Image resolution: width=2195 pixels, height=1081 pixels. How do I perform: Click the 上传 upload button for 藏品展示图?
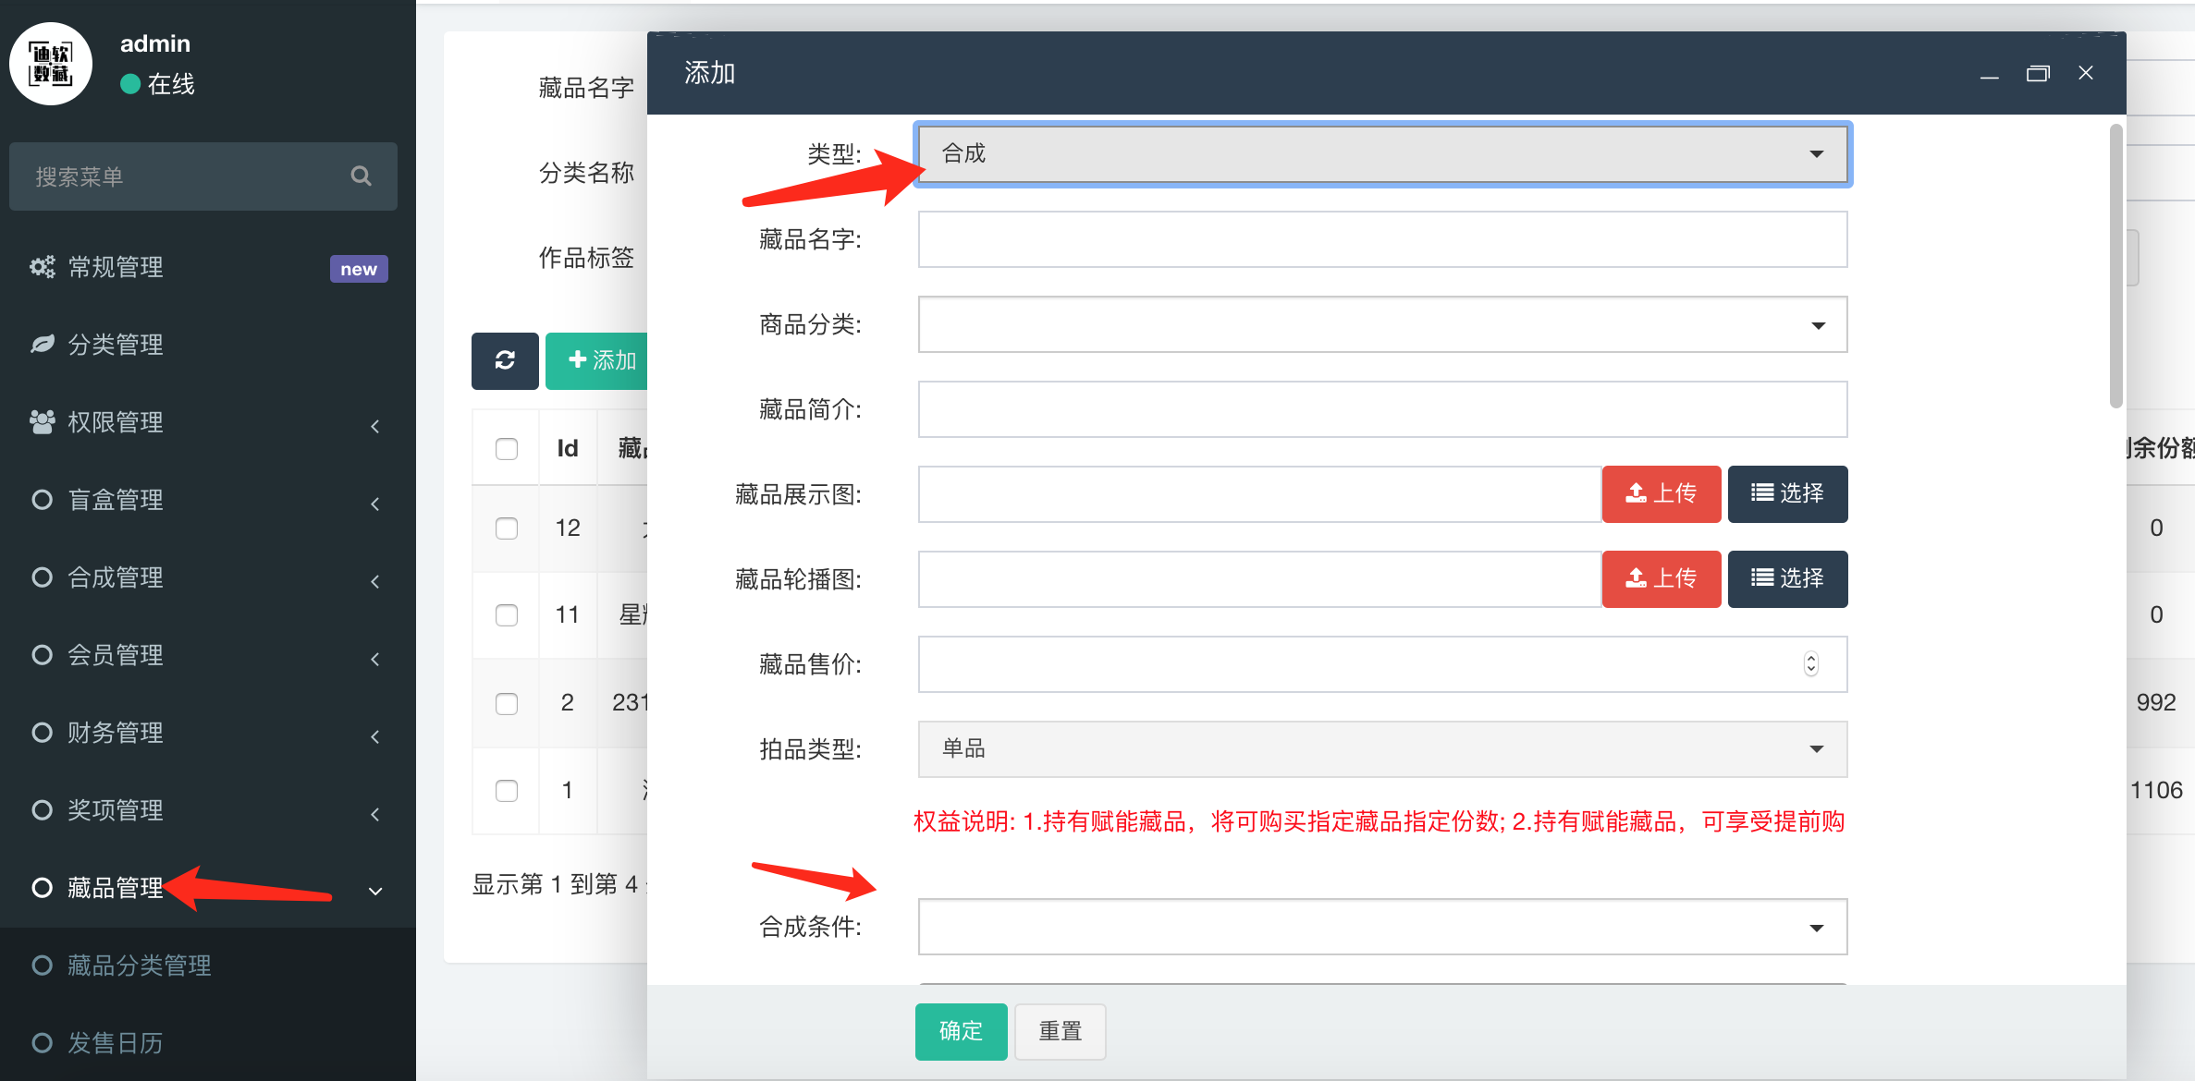(1661, 494)
